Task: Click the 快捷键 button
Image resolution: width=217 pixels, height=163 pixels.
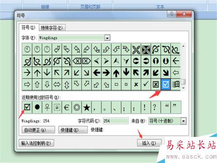Action: pos(73,130)
